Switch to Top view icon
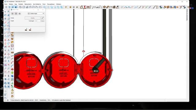This screenshot has width=196, height=110. (24, 7)
